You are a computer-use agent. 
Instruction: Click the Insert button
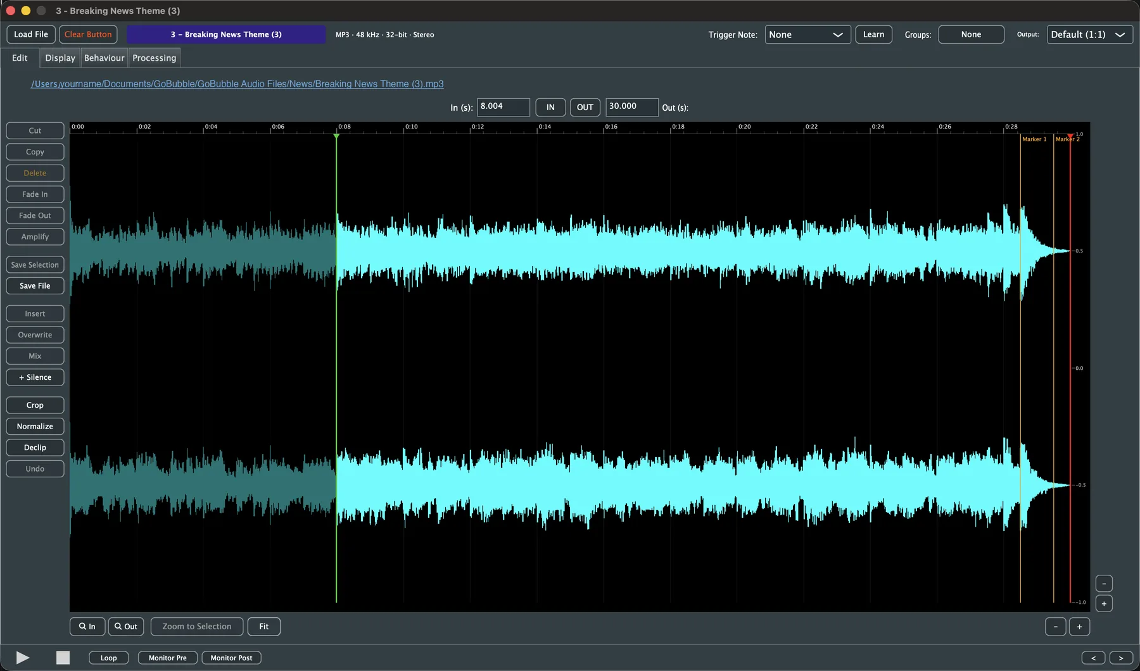click(x=35, y=314)
